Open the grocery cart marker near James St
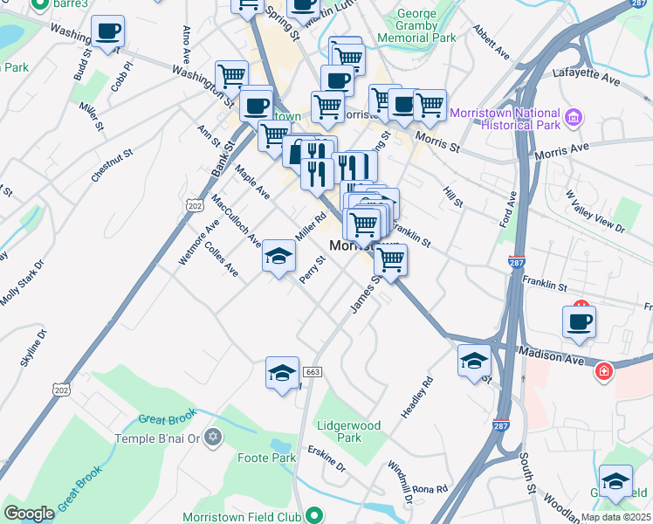 390,263
